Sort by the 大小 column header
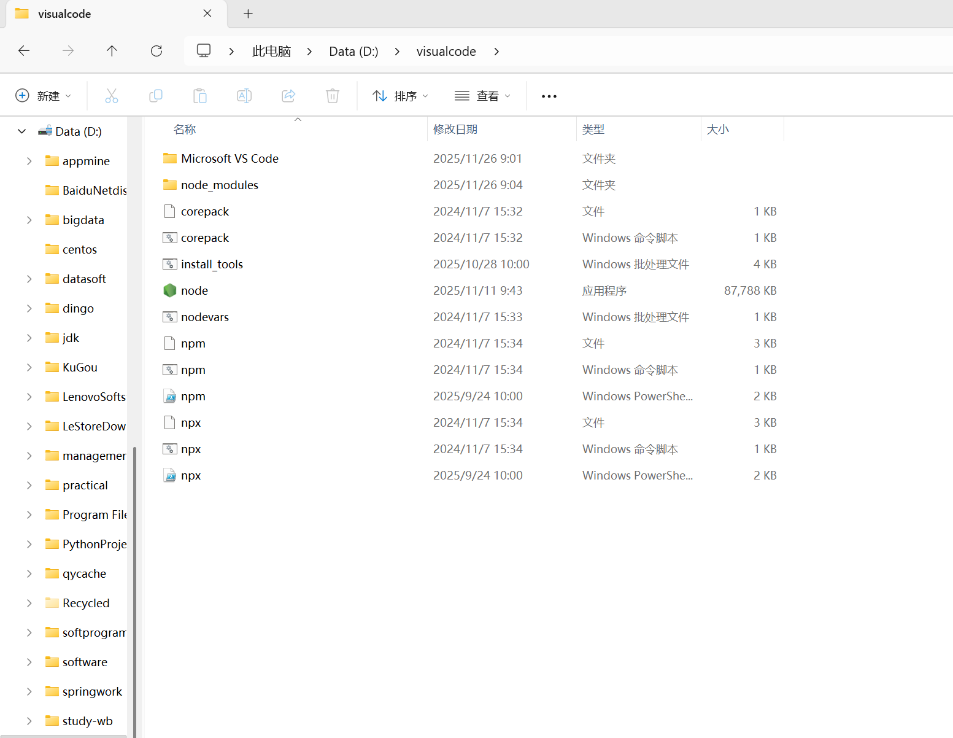Screen dimensions: 953x738 click(718, 130)
